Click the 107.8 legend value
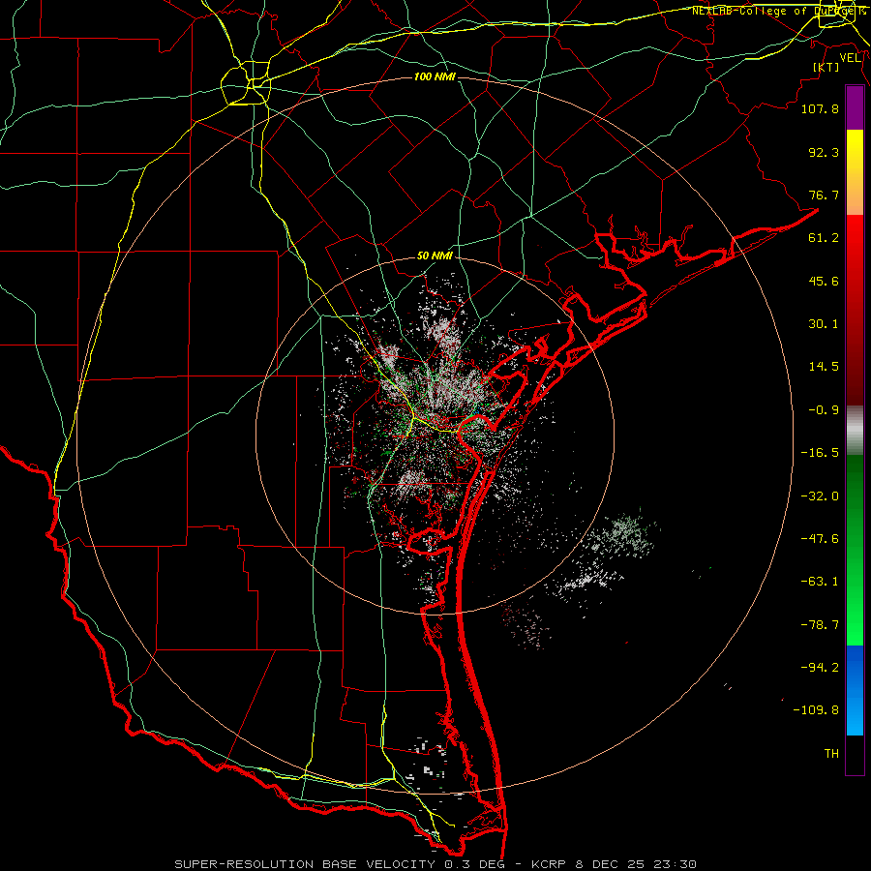Image resolution: width=871 pixels, height=871 pixels. [x=820, y=108]
